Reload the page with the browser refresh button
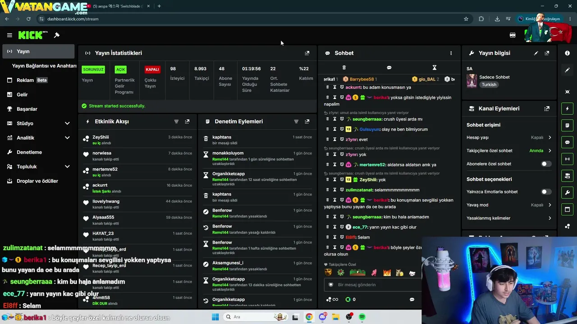The image size is (577, 324). point(28,19)
